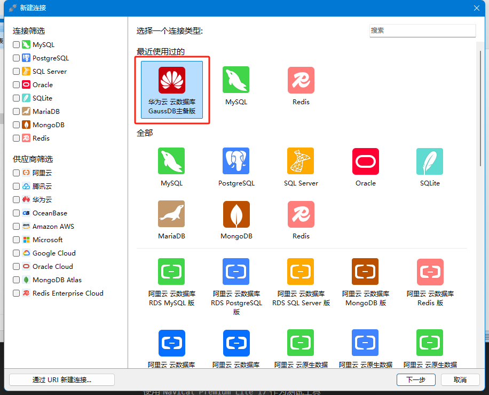Viewport: 489px width, 395px height.
Task: Tick the SQL Server filter checkbox
Action: click(16, 71)
